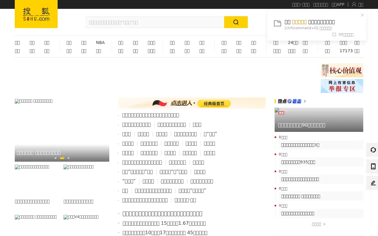Viewport: 378px width, 236px height.
Task: Open the core values banner image
Action: 342,71
